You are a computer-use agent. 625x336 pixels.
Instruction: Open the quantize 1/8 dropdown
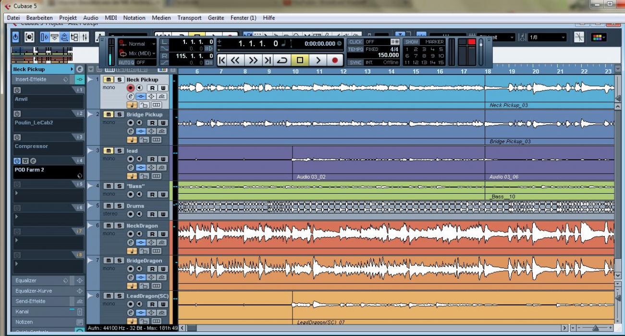tap(547, 37)
